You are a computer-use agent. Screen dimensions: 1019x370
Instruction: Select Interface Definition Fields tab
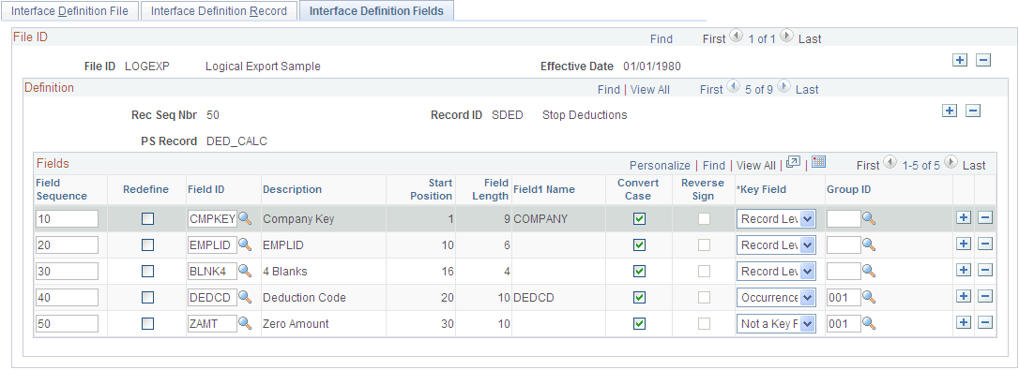pos(376,11)
